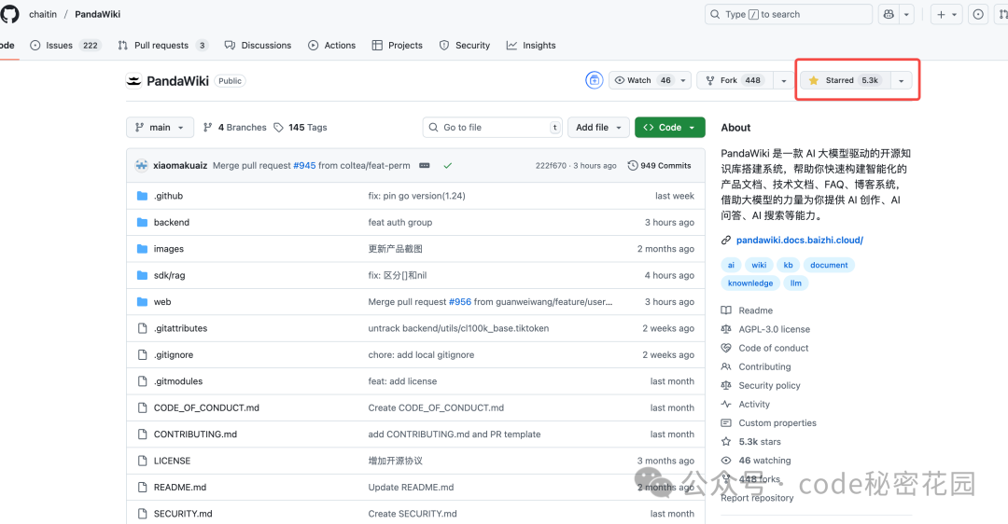Open the Security tab
Screen dimensions: 1008x524
465,45
